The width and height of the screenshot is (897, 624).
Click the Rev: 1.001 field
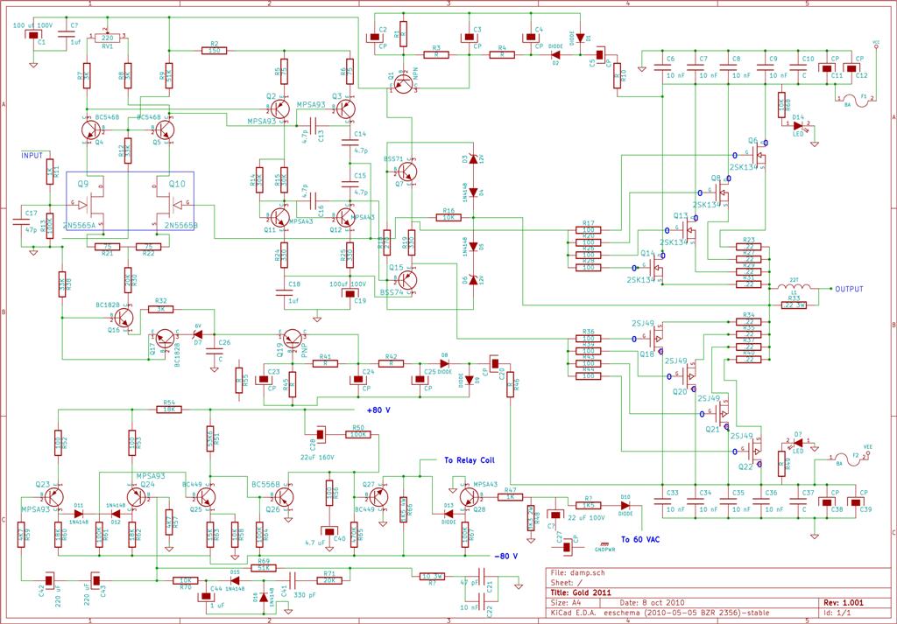(x=844, y=602)
